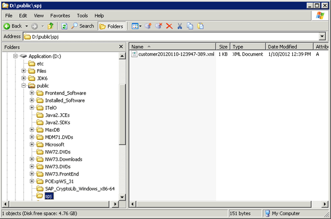This screenshot has height=219, width=331.
Task: Sort by the Size column header
Action: click(x=223, y=47)
